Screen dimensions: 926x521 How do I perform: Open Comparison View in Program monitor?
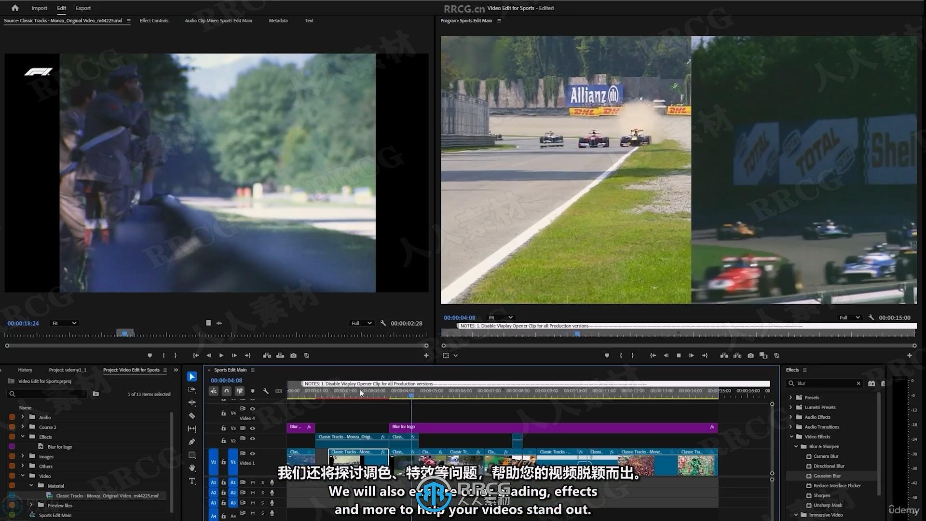(763, 356)
